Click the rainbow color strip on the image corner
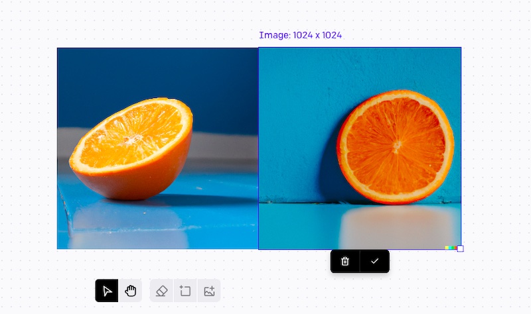The image size is (531, 314). (x=450, y=248)
